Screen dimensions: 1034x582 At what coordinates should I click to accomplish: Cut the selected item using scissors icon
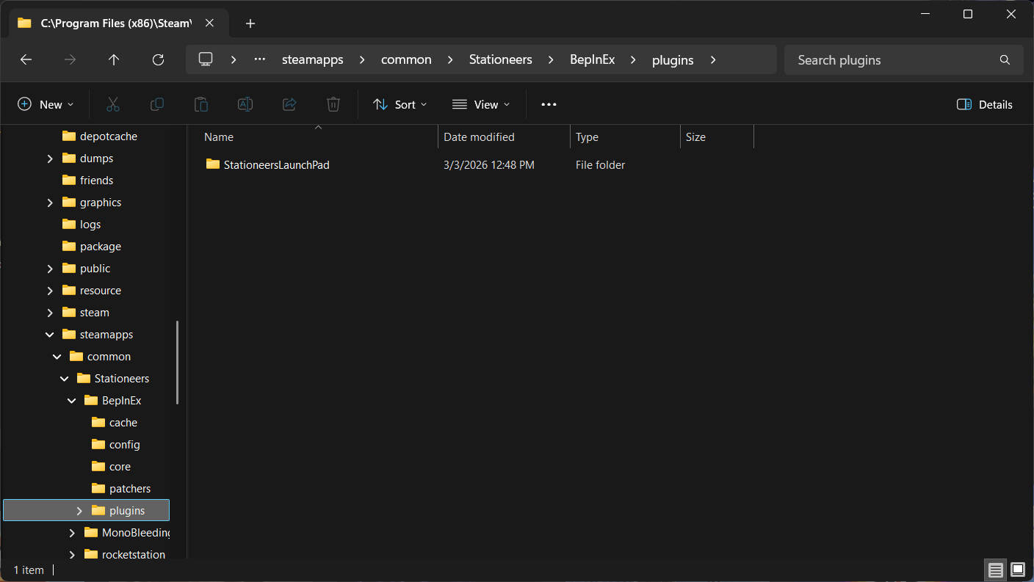tap(112, 104)
